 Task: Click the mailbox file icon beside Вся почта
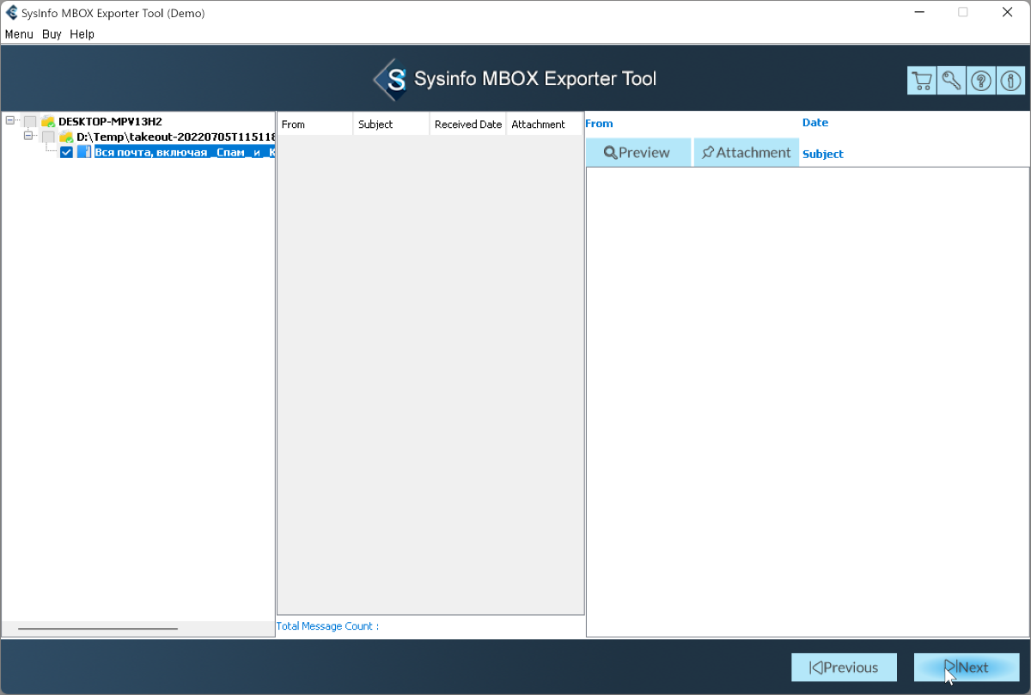[x=84, y=152]
